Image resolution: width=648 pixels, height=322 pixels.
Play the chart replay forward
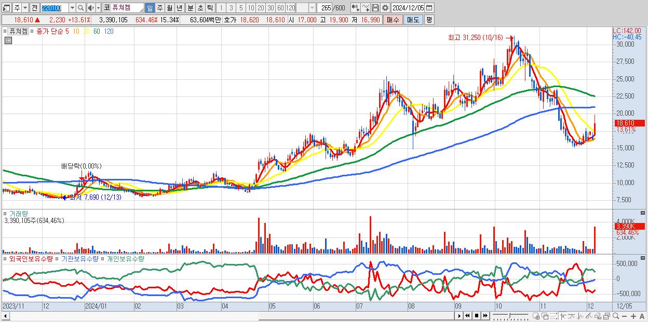[459, 316]
